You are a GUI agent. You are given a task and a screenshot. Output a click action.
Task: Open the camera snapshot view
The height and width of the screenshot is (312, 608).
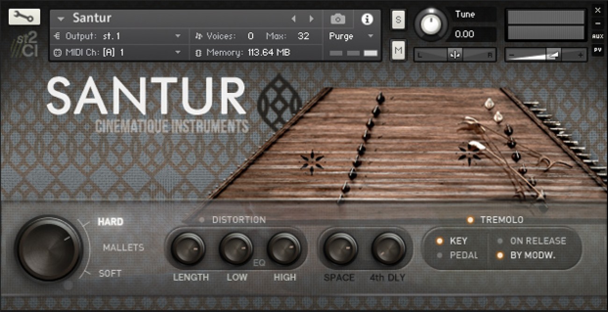click(x=338, y=19)
